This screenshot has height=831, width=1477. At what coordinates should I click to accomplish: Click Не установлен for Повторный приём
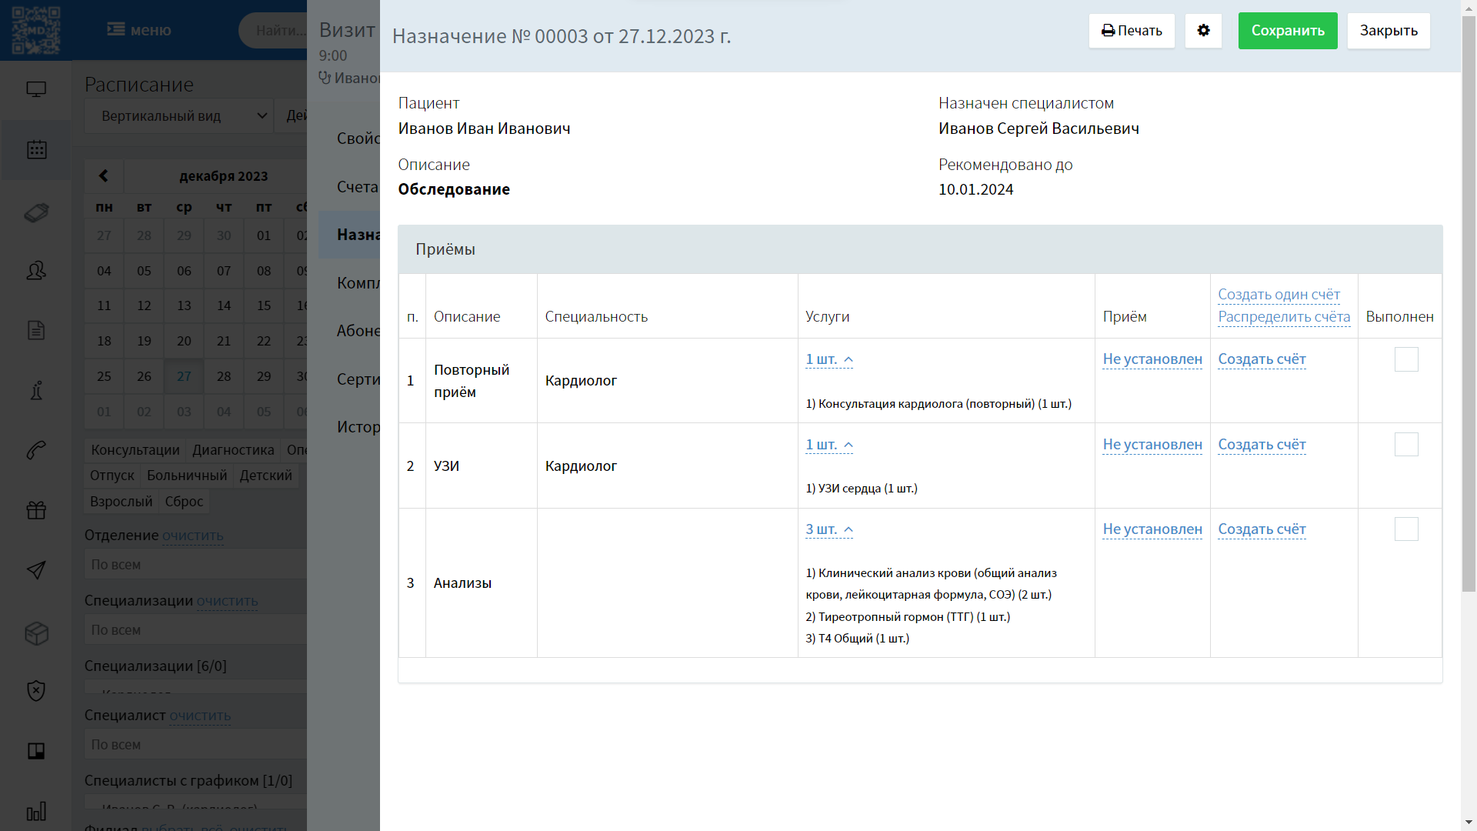pyautogui.click(x=1152, y=359)
